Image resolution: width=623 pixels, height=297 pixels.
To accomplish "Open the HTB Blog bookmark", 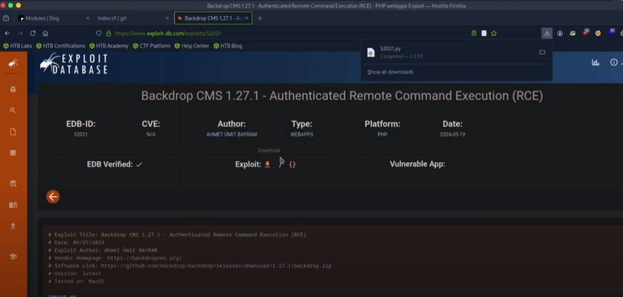I will (227, 46).
